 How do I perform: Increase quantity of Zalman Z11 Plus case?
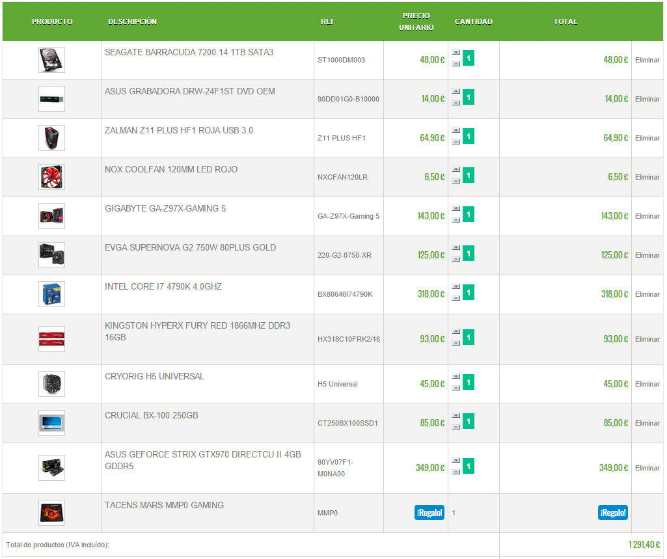point(456,131)
